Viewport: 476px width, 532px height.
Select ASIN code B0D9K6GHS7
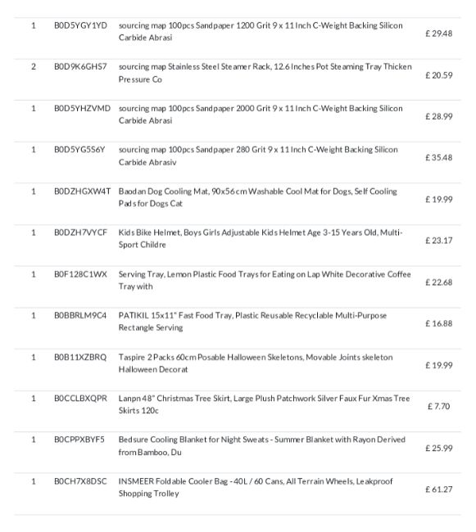(x=80, y=66)
